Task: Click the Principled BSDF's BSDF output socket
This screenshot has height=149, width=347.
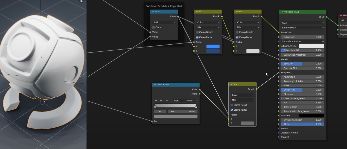Action: coord(326,17)
